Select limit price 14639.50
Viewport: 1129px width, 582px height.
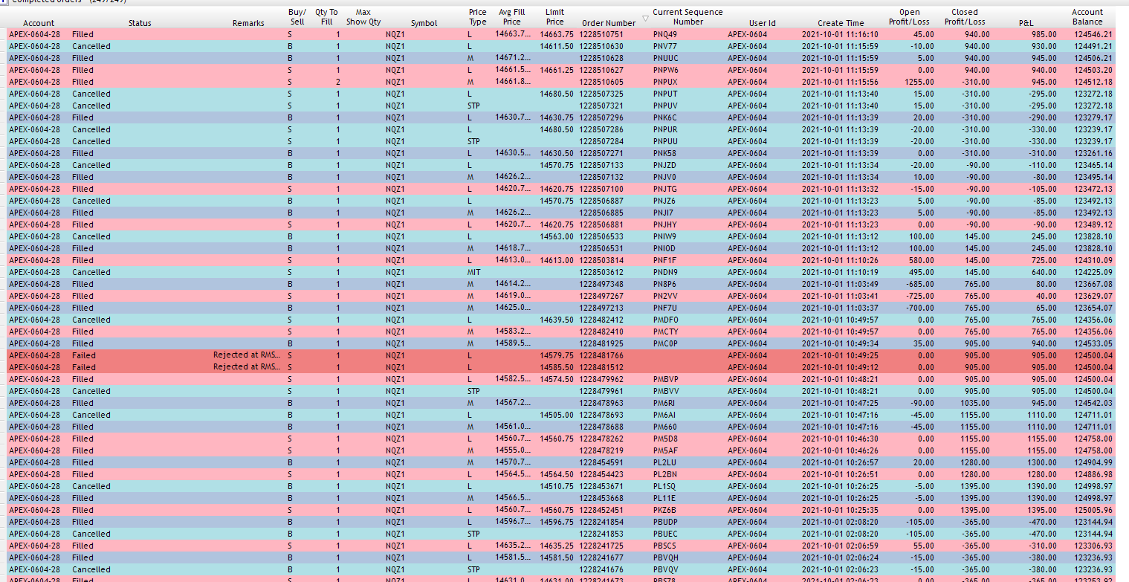tap(556, 320)
